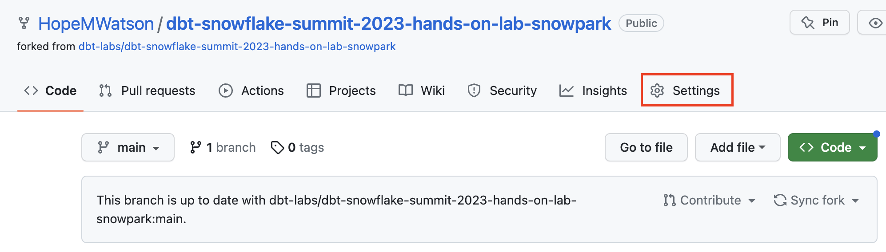Viewport: 886px width, 252px height.
Task: View the 1 branch link
Action: pyautogui.click(x=223, y=147)
